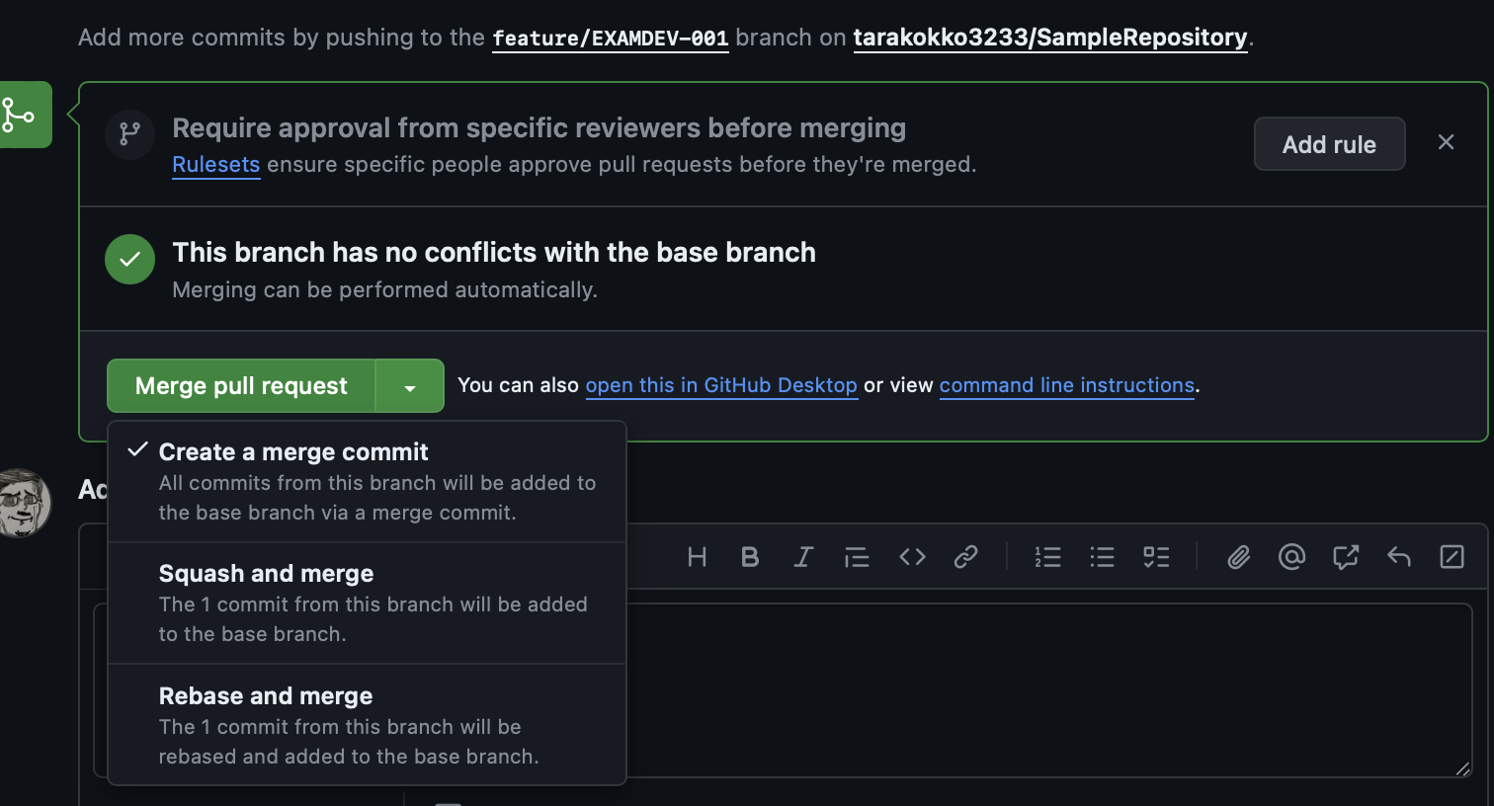Viewport: 1494px width, 806px height.
Task: Click the Merge pull request button
Action: [240, 385]
